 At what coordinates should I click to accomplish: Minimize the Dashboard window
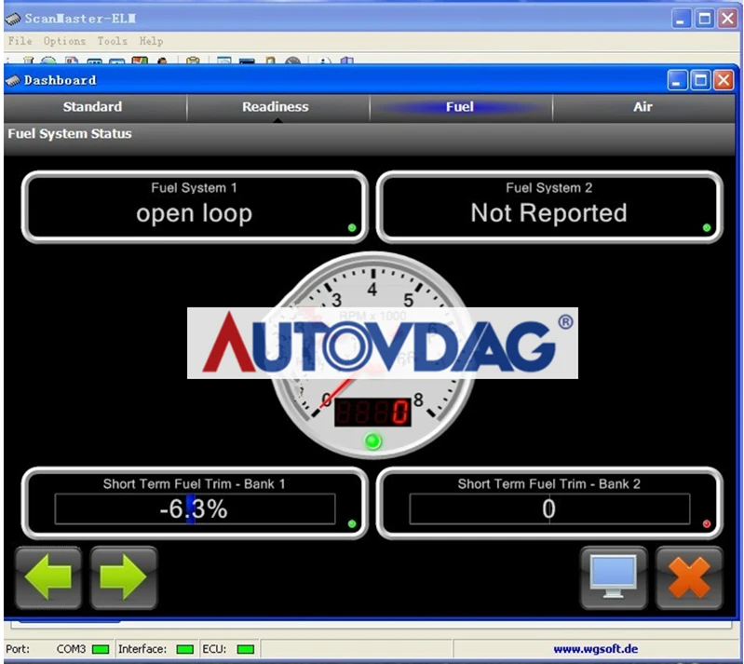click(677, 80)
